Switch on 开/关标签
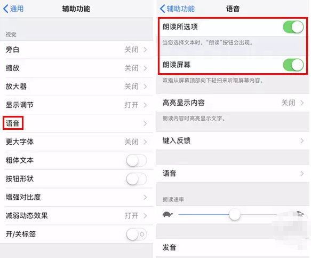The image size is (311, 258). tap(136, 234)
